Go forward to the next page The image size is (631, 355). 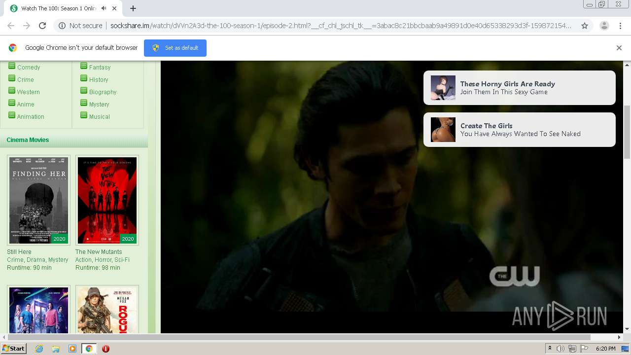pyautogui.click(x=27, y=26)
